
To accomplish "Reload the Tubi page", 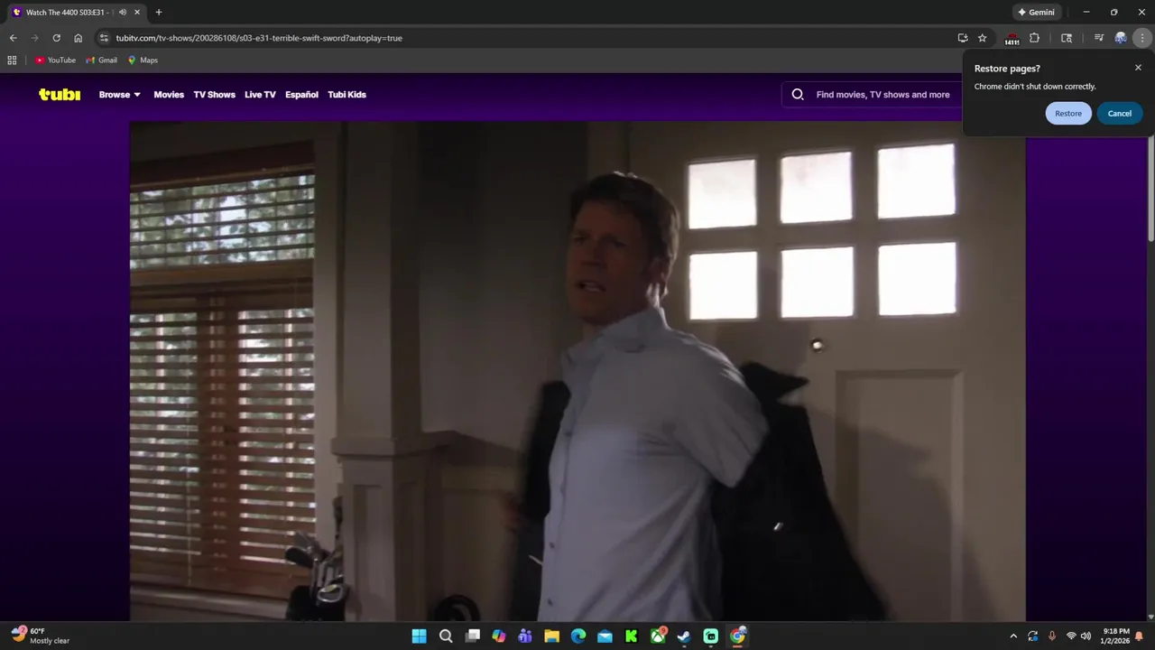I will point(56,38).
